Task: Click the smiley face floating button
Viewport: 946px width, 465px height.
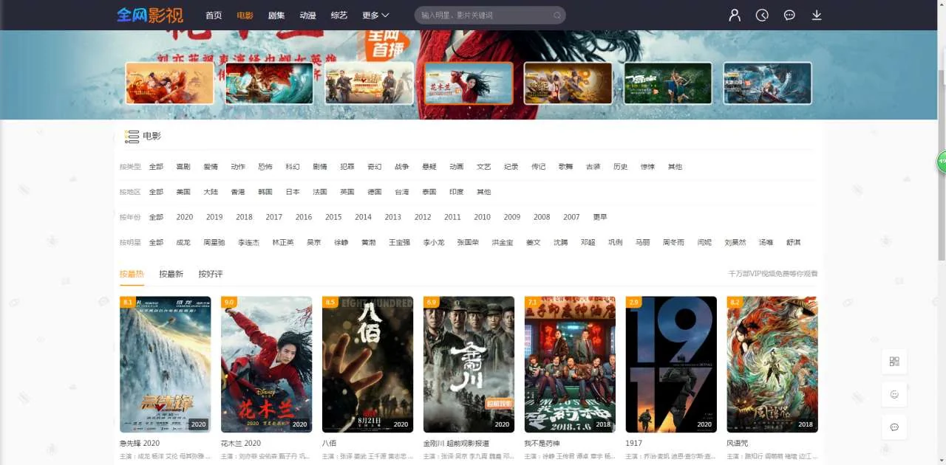Action: 894,394
